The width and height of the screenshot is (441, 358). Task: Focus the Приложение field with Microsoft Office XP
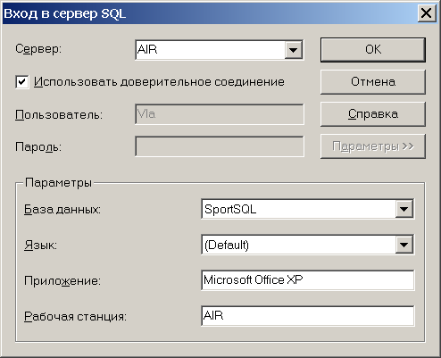pos(308,280)
